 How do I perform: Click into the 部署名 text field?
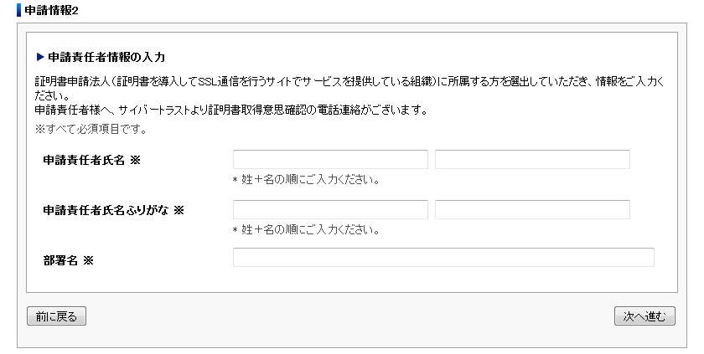[x=443, y=257]
